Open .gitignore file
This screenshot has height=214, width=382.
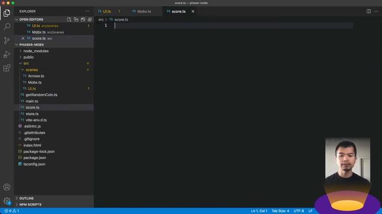pos(54,139)
